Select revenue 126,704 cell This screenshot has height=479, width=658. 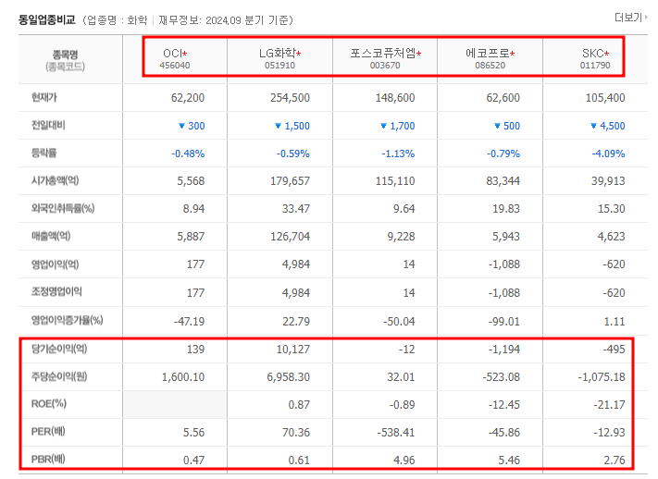(x=290, y=236)
